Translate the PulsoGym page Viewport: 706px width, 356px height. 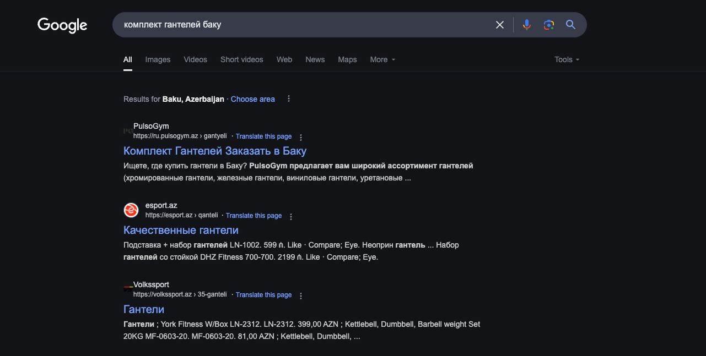point(264,136)
